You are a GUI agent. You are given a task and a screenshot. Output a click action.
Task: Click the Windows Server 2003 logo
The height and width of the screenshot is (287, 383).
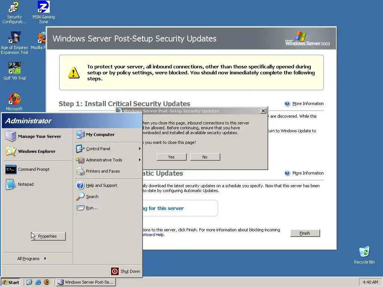[x=307, y=38]
